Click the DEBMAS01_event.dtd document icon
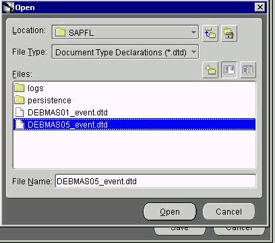The image size is (275, 243). pos(20,112)
